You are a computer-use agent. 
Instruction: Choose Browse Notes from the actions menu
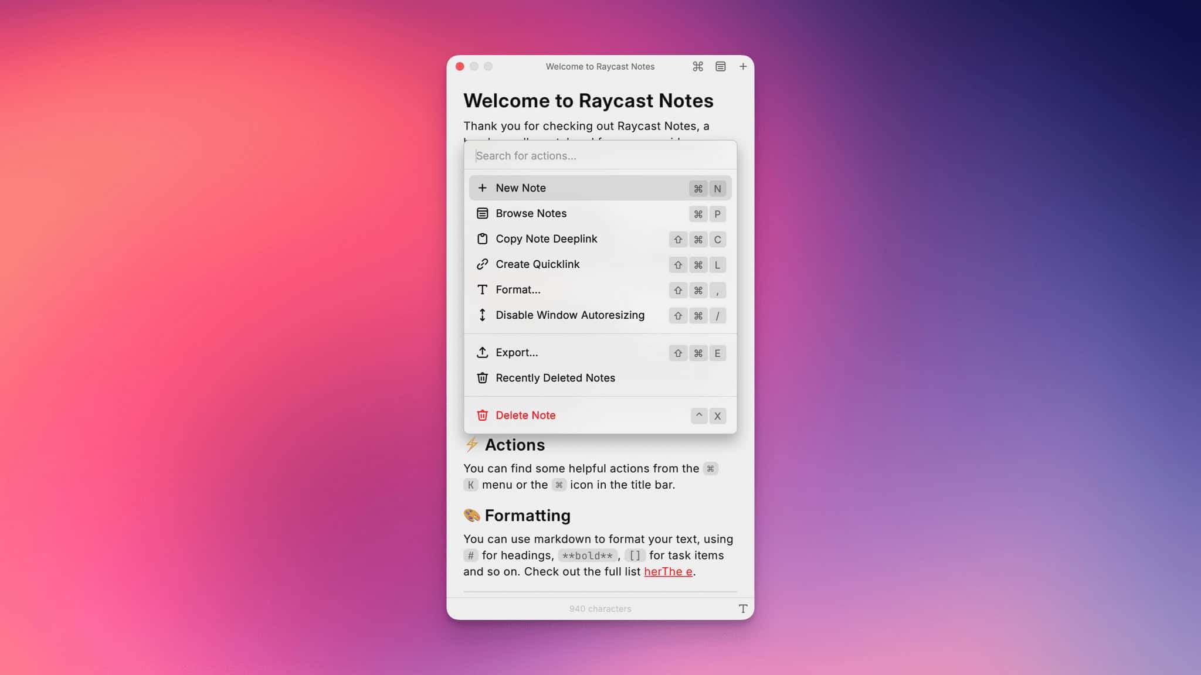click(x=600, y=213)
